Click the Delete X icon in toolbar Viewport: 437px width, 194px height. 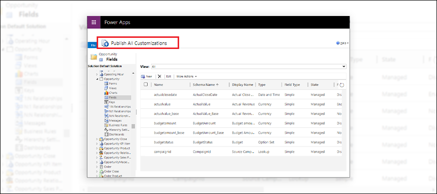[x=159, y=76]
